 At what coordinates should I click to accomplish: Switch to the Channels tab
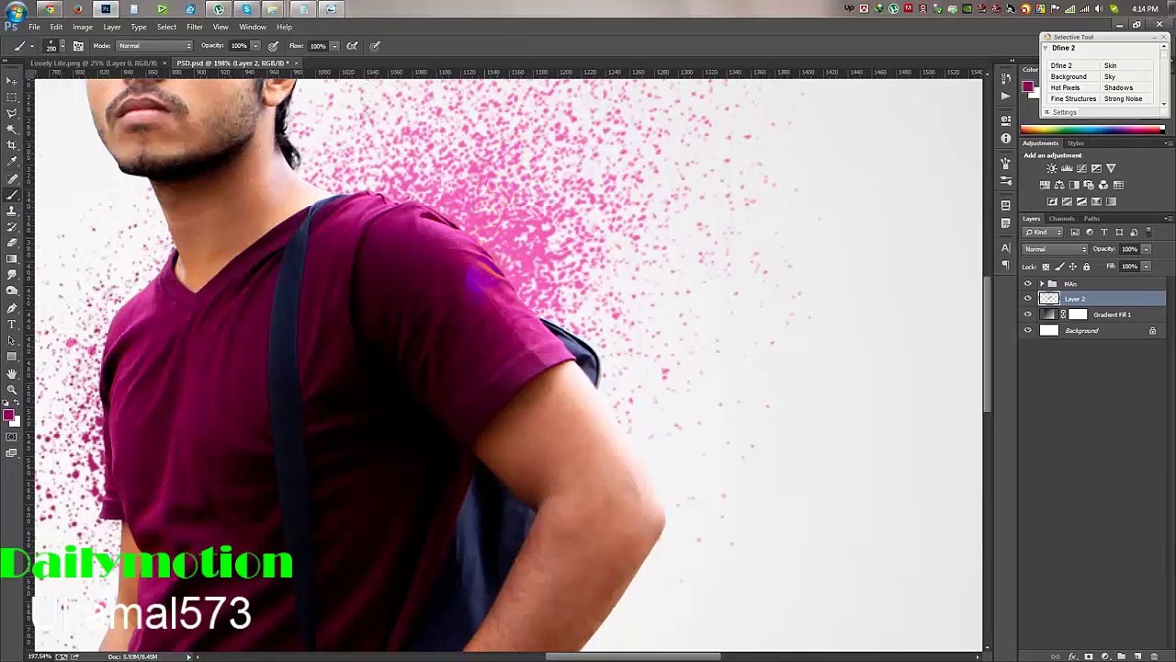pyautogui.click(x=1062, y=219)
